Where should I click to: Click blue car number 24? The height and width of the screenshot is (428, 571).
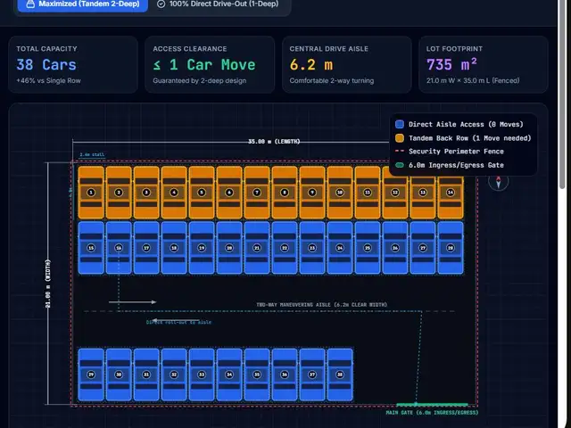pyautogui.click(x=340, y=248)
